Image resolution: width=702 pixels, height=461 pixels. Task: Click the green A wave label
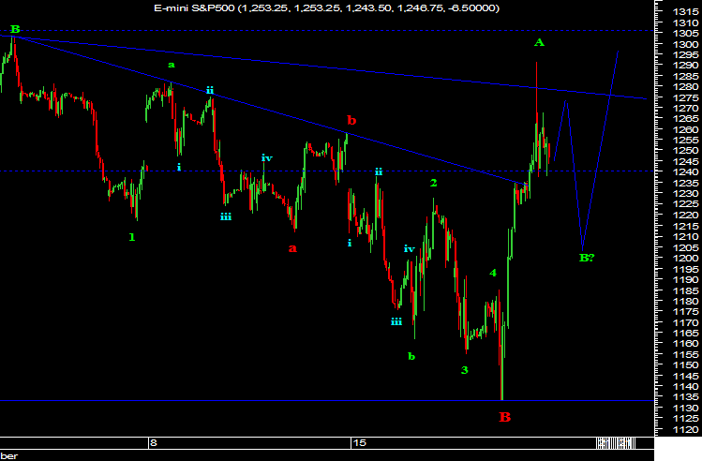point(539,42)
